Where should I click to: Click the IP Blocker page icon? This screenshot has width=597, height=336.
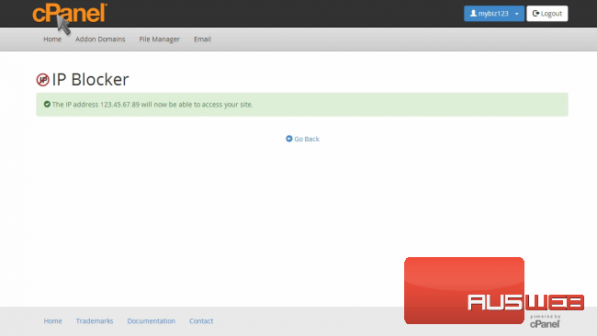(42, 80)
